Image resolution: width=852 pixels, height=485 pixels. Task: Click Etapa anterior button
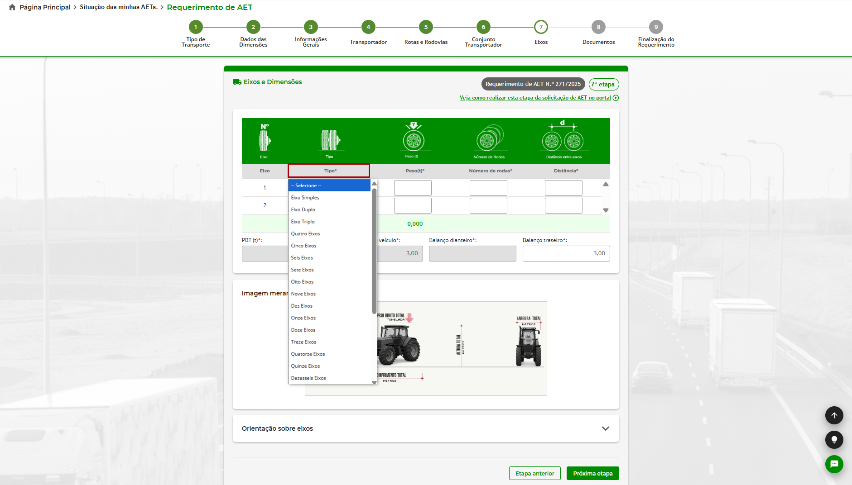[535, 473]
